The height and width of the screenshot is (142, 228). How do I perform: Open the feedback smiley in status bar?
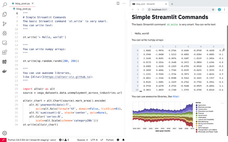(118, 140)
